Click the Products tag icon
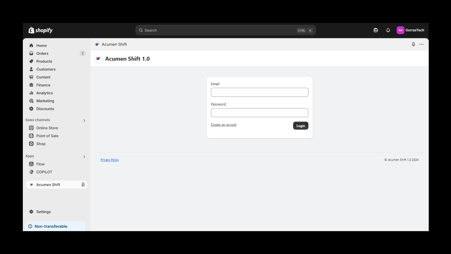Screen dimensions: 451x254 [31, 61]
